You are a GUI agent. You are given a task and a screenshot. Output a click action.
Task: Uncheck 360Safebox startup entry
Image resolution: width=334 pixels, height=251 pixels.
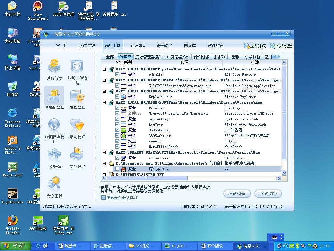[117, 130]
